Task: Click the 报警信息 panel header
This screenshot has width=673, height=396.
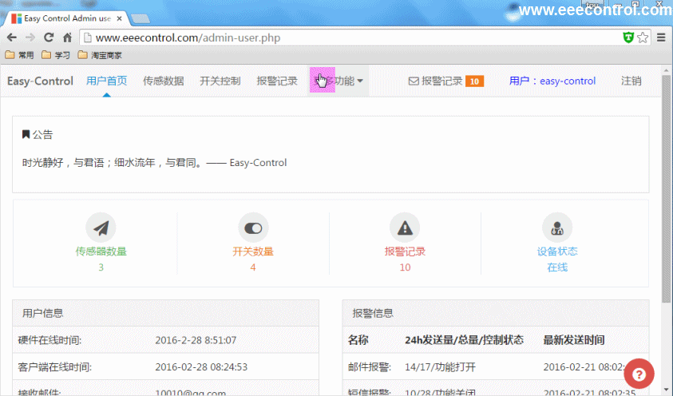Action: [x=496, y=313]
